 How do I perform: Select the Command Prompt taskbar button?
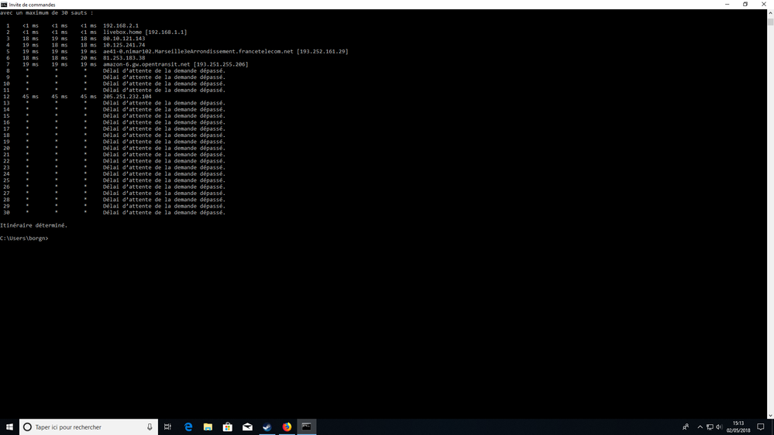coord(307,427)
